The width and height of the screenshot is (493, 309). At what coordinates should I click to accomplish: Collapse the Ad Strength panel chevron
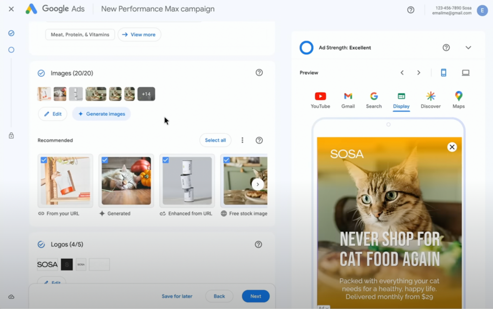(468, 47)
